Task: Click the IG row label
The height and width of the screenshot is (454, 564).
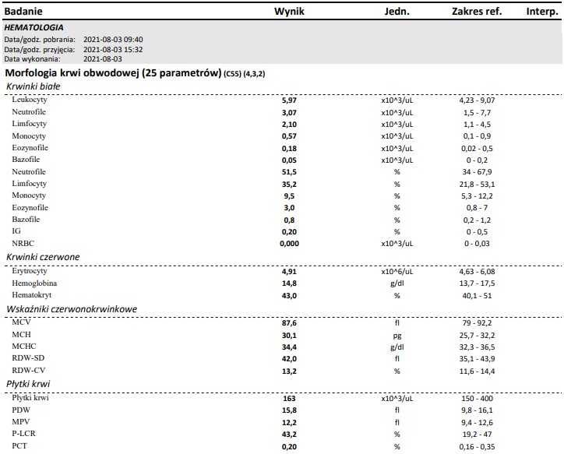Action: [x=16, y=231]
